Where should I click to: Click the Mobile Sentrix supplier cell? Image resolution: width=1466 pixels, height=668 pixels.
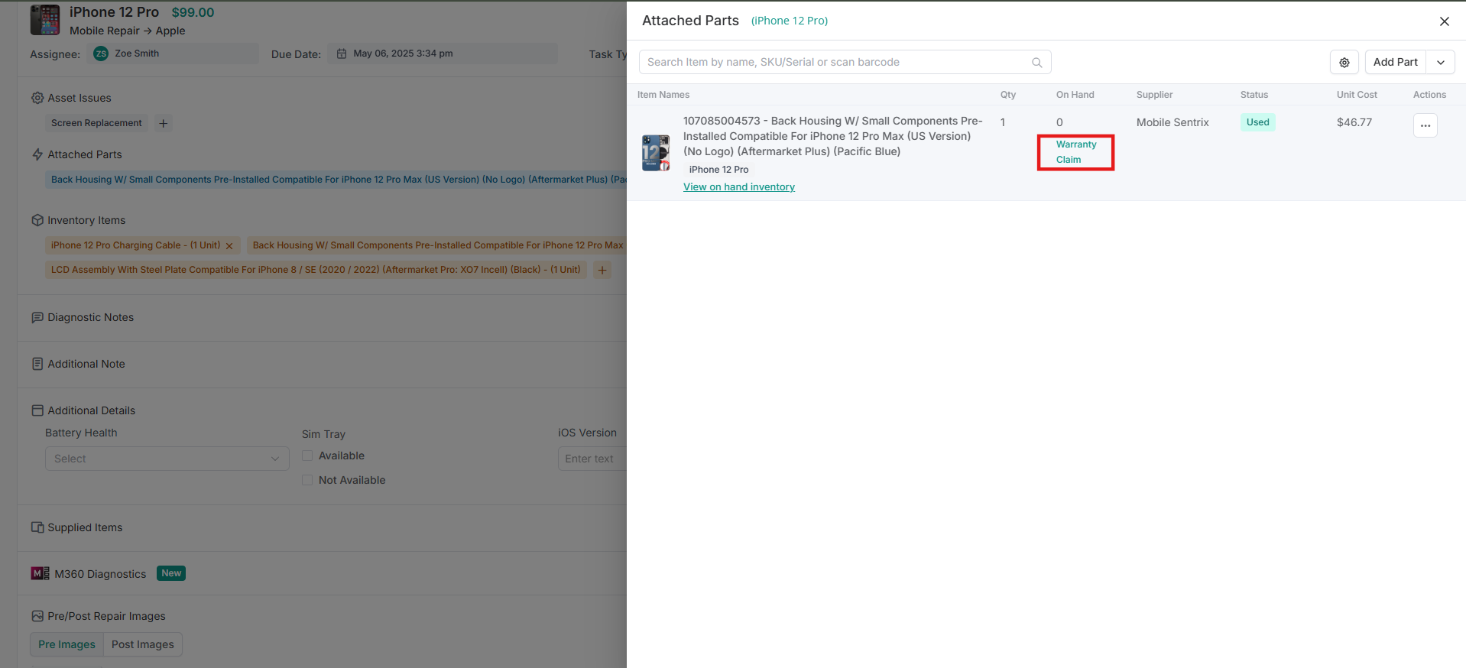[x=1172, y=122]
